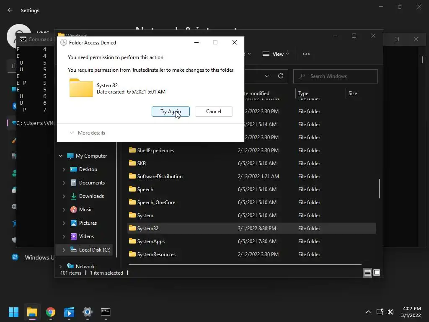Click the 1 item selected status text
Image resolution: width=429 pixels, height=322 pixels.
[106, 273]
